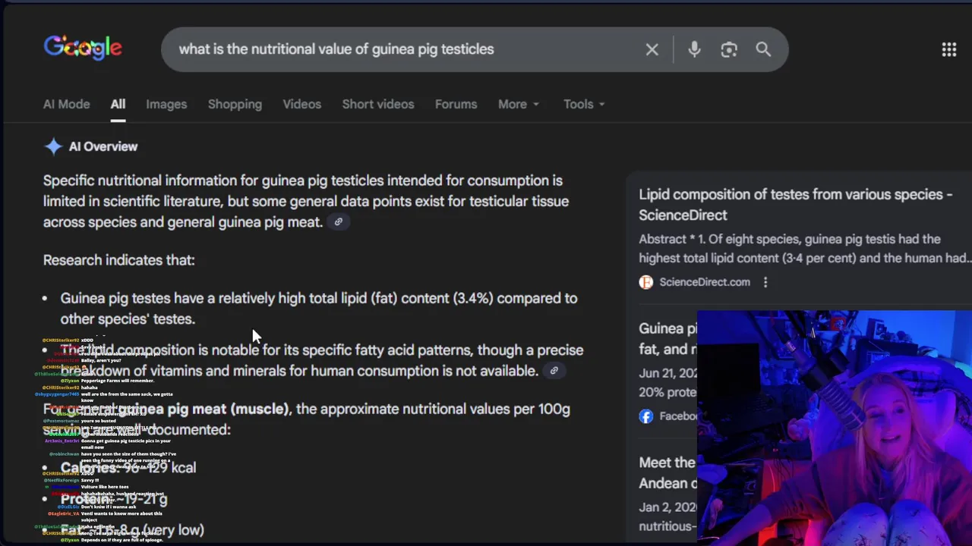Go to the Videos tab

coord(301,105)
